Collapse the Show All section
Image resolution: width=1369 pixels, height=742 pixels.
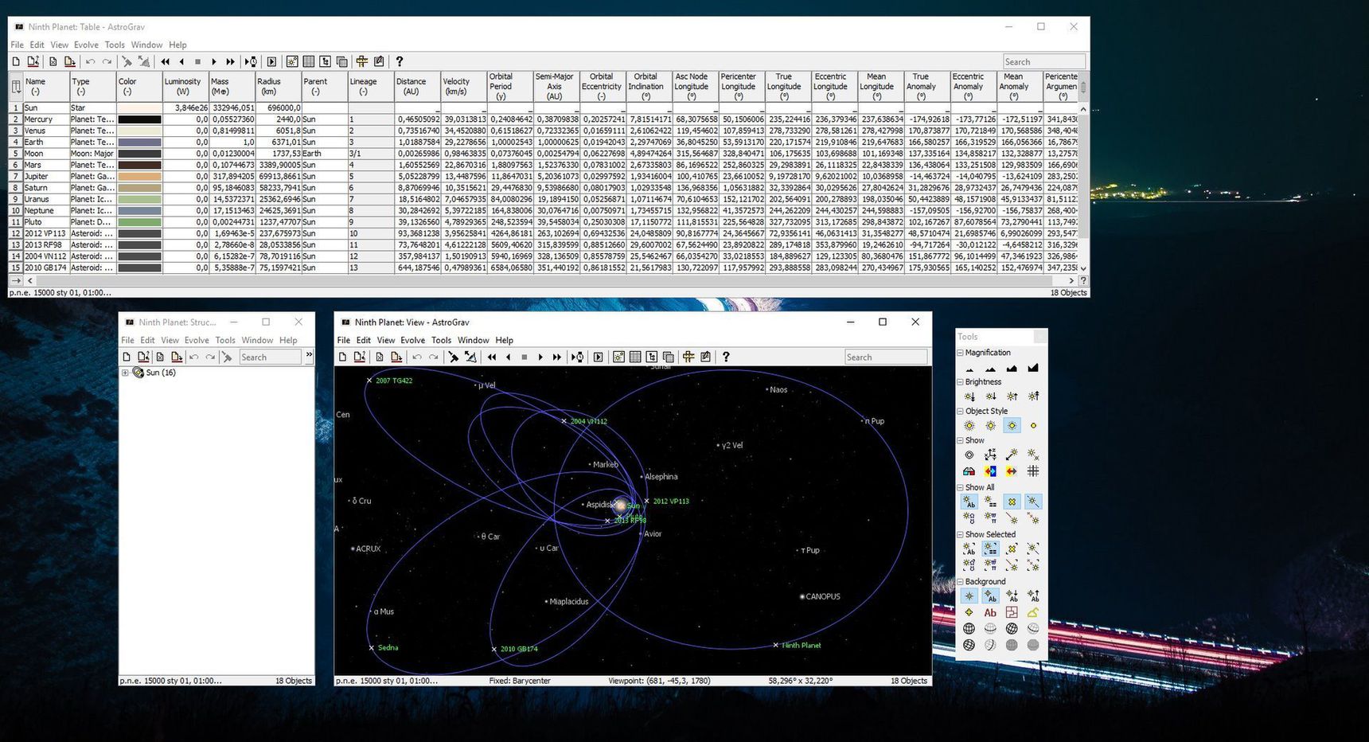[960, 487]
